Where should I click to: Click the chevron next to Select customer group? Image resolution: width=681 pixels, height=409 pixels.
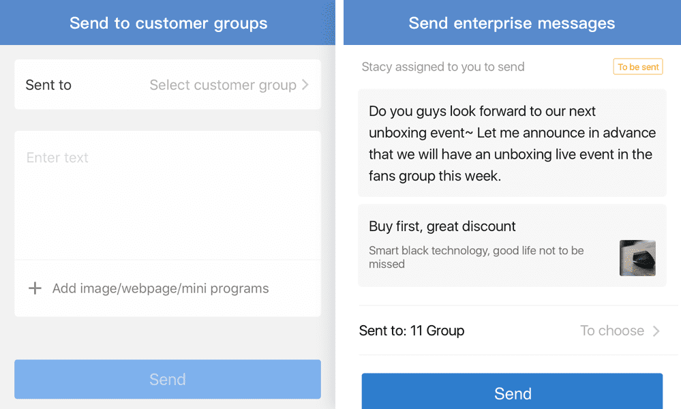(305, 85)
